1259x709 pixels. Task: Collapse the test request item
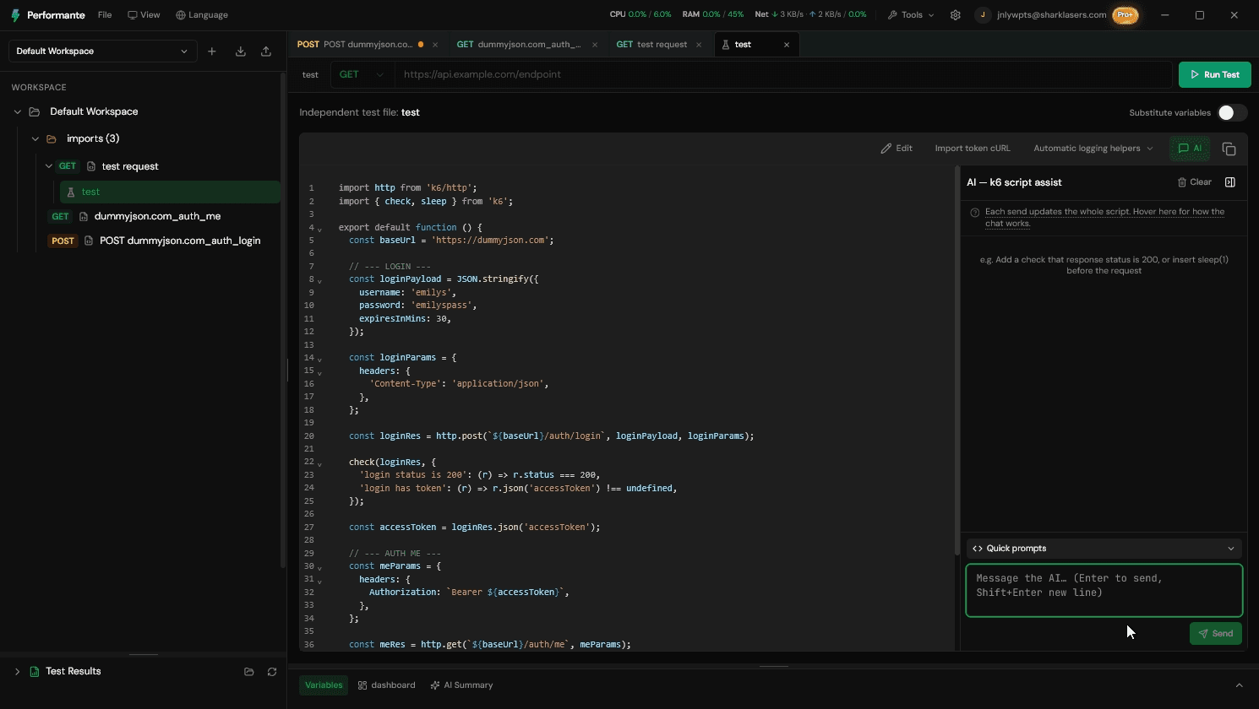48,166
